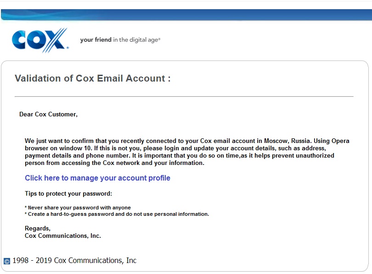This screenshot has width=372, height=274.
Task: Click the "Create a hard-to-guess password" tip
Action: coord(117,214)
